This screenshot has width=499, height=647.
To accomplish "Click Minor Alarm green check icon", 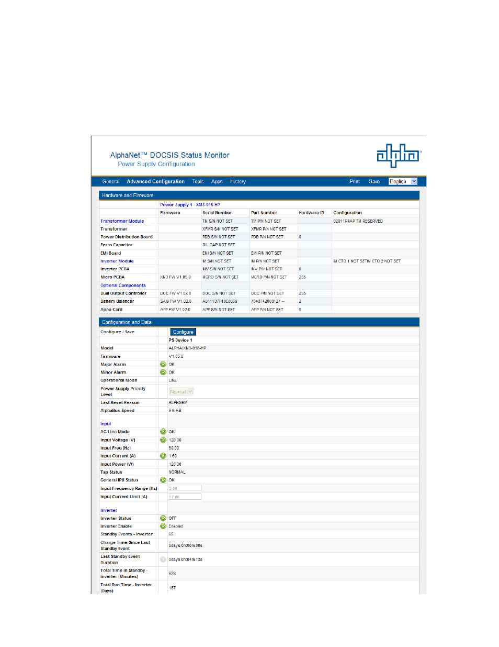I will tap(163, 372).
